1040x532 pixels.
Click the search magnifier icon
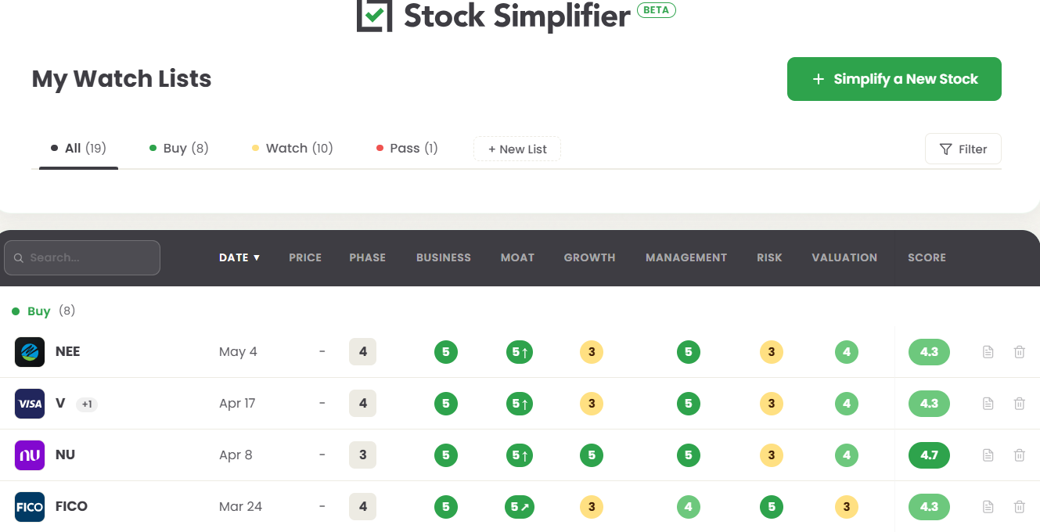[x=19, y=257]
